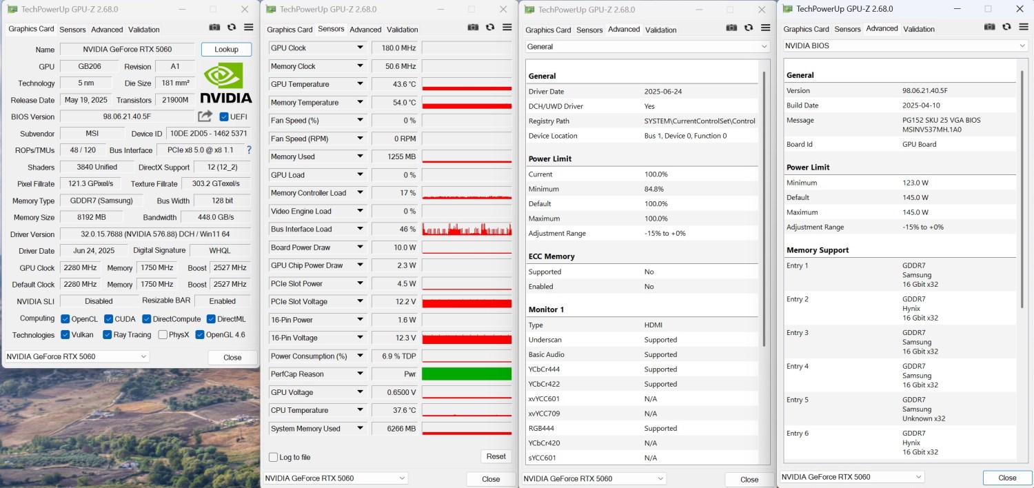Click Close button in Sensors window
This screenshot has width=1034, height=488.
coord(491,479)
